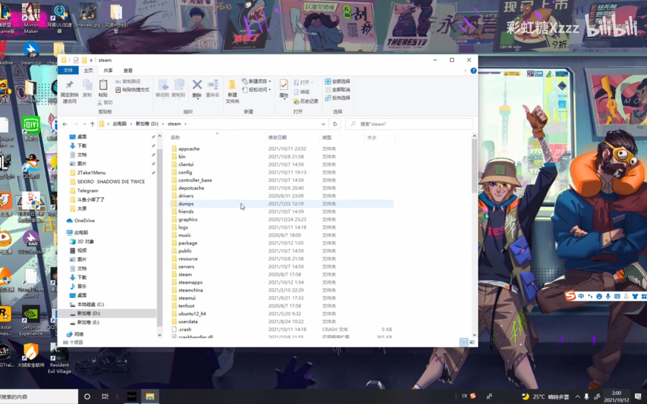Image resolution: width=647 pixels, height=404 pixels.
Task: Click the Edit (编辑) ribbon item
Action: 302,92
